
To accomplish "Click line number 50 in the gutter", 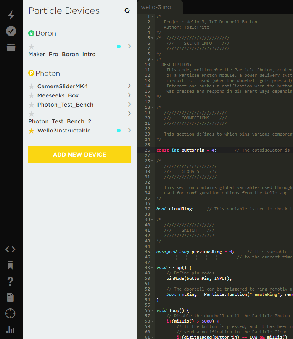I will pos(147,278).
